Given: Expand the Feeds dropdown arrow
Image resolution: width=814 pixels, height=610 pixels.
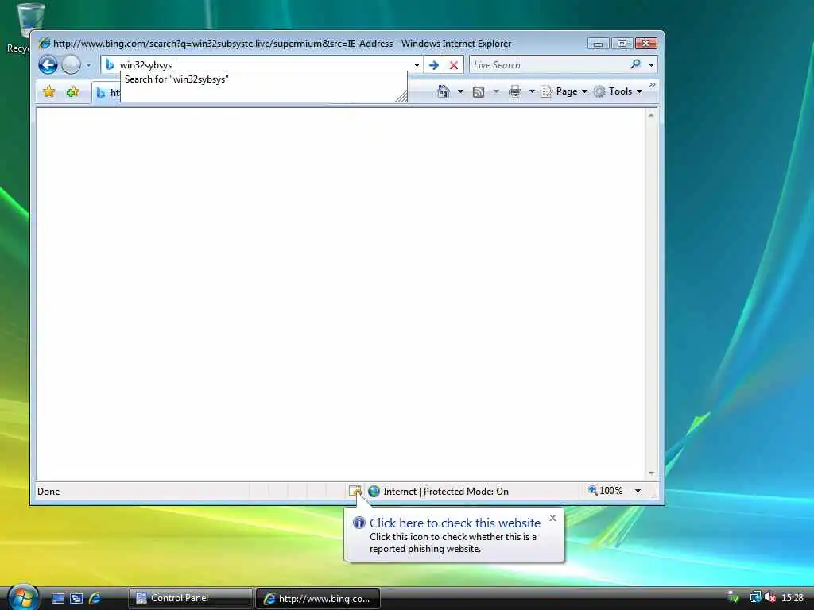Looking at the screenshot, I should coord(496,92).
